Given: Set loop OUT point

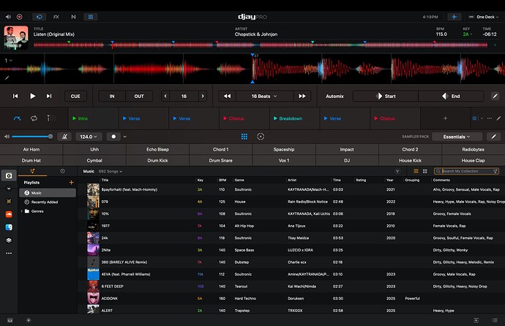Looking at the screenshot, I should pyautogui.click(x=139, y=96).
